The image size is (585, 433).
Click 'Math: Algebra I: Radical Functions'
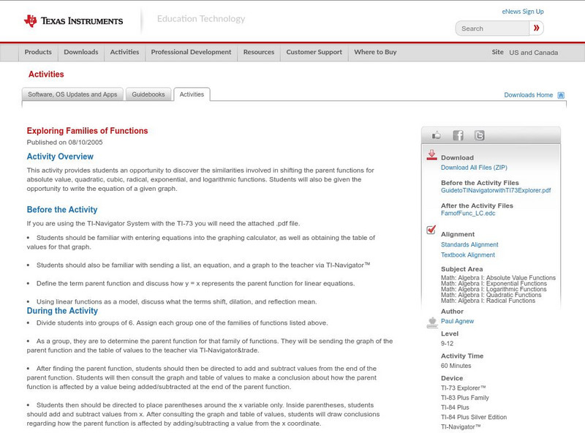(488, 301)
